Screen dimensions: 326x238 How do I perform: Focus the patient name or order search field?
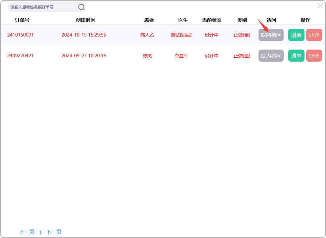(42, 7)
